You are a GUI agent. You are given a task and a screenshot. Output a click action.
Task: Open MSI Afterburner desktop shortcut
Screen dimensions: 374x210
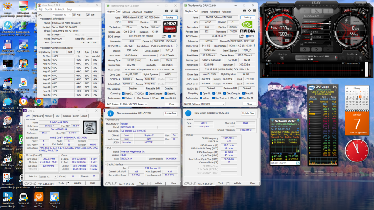tap(7, 143)
